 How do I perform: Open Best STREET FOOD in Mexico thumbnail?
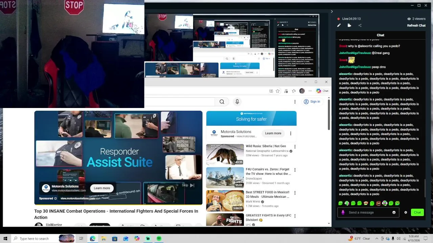[225, 200]
